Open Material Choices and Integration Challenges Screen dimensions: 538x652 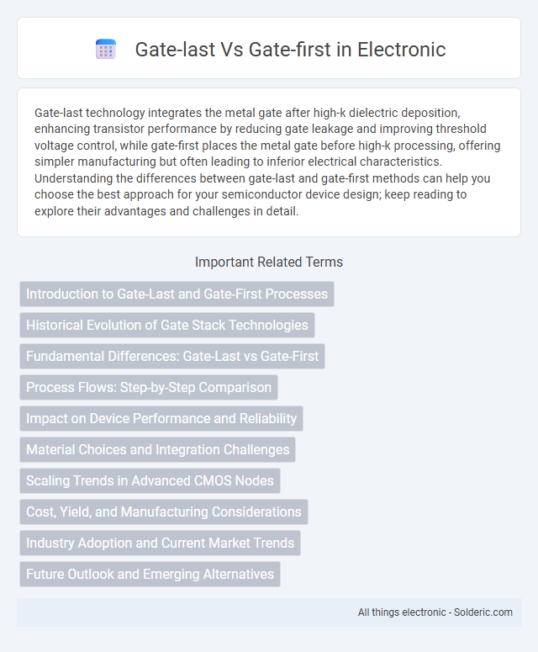click(157, 449)
